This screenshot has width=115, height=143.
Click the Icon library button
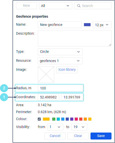click(67, 70)
